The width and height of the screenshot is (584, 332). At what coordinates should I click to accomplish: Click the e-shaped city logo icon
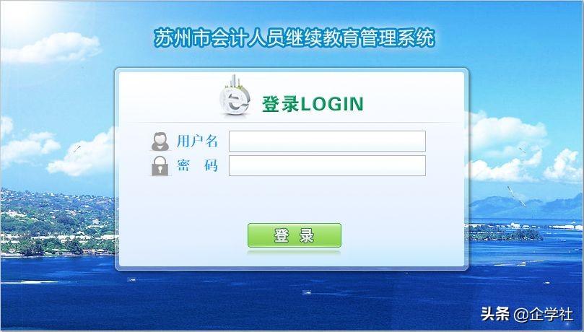[x=235, y=96]
